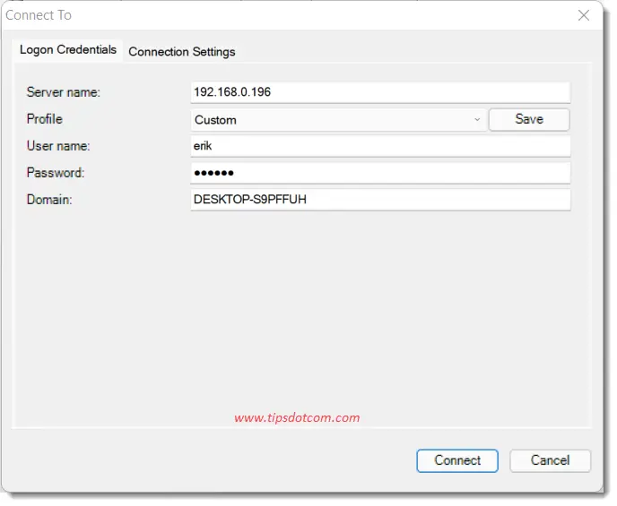
Task: Open the Profile dropdown showing Custom
Action: pyautogui.click(x=339, y=120)
